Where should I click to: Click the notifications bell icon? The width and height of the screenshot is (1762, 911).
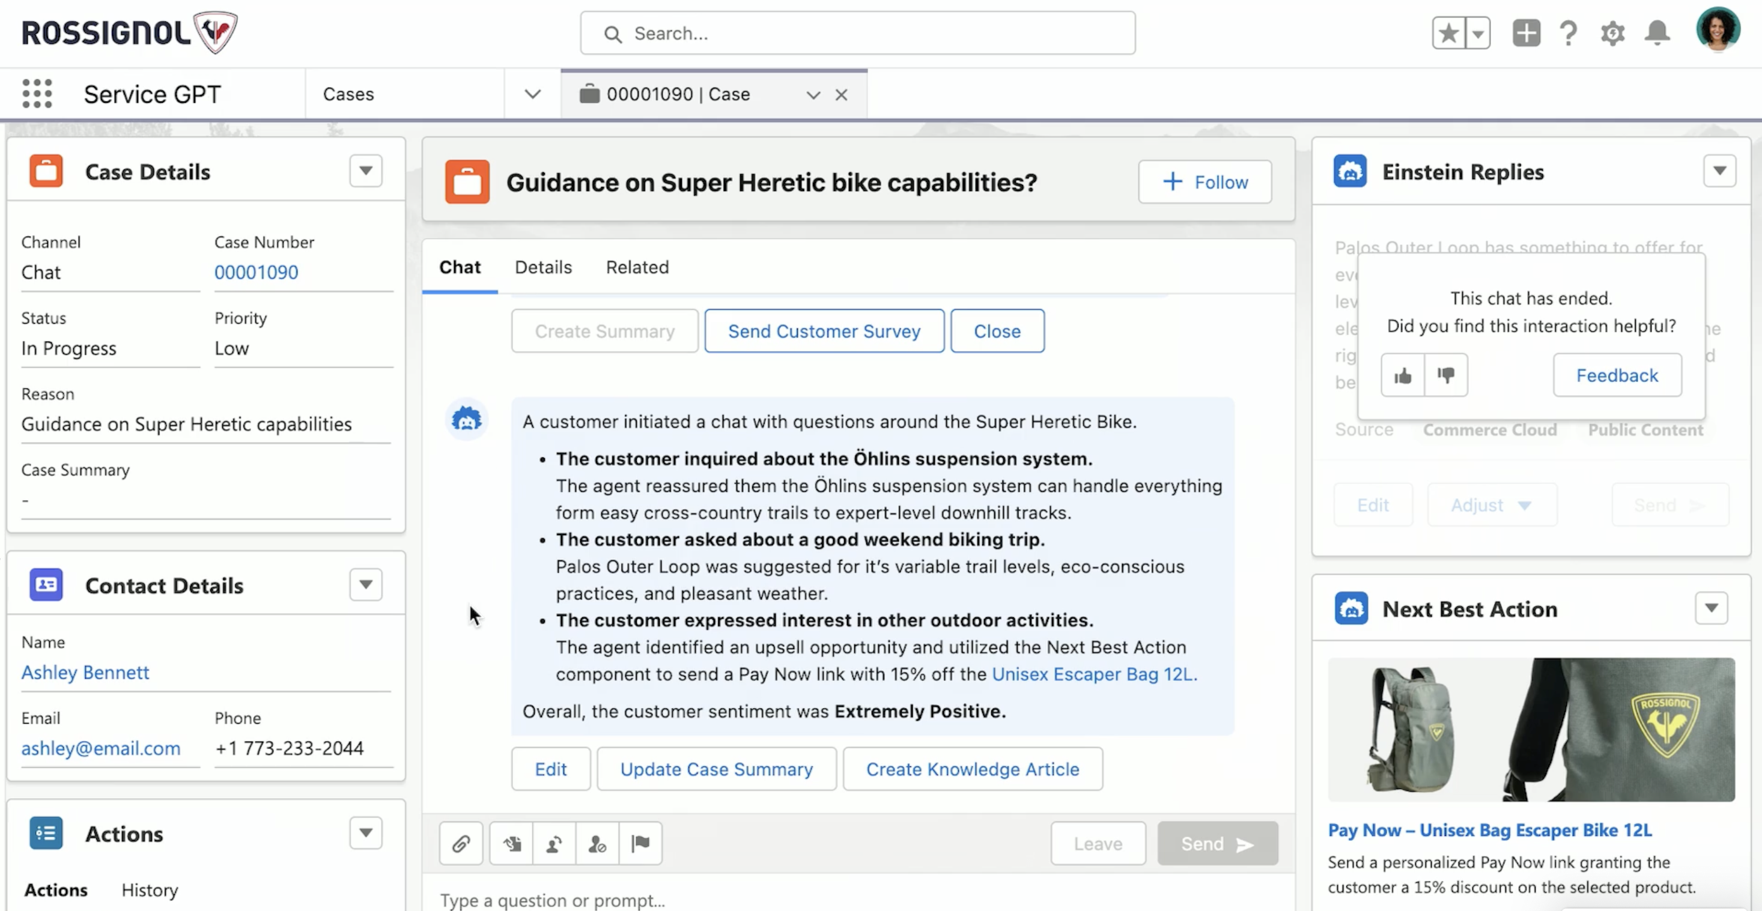click(x=1657, y=33)
